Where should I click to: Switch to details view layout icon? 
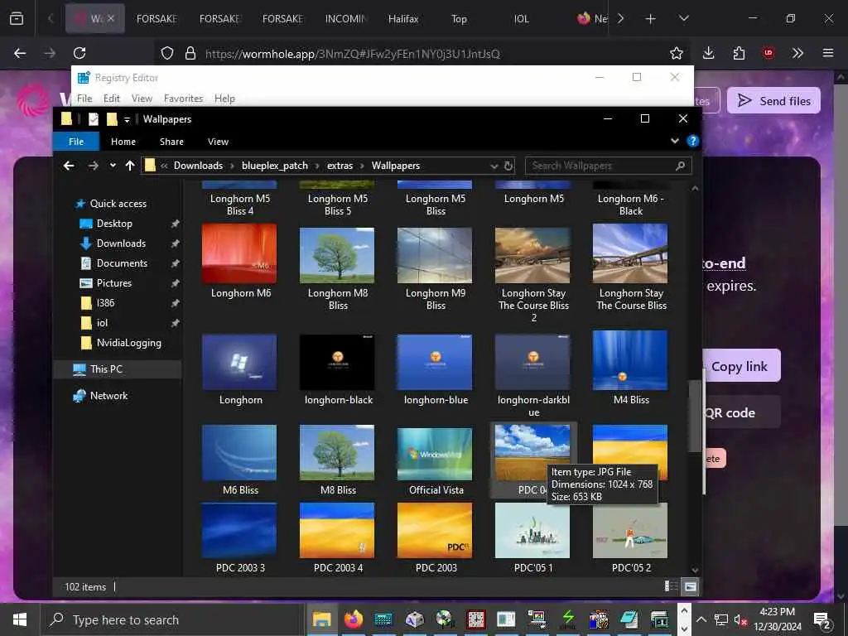671,586
